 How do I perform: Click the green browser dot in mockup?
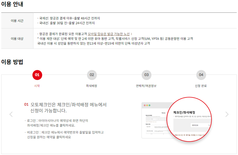149,105
